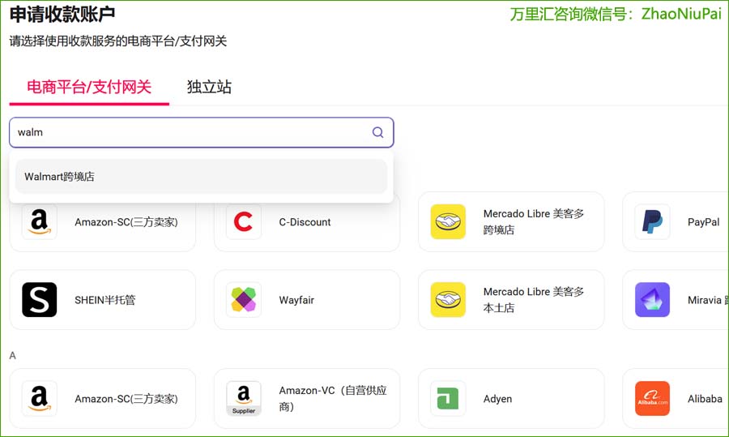This screenshot has width=729, height=437.
Task: Switch to the 独立站 tab
Action: (209, 87)
